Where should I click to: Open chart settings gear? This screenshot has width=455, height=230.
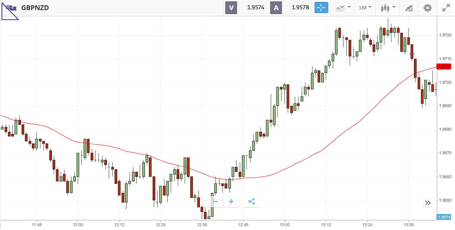pyautogui.click(x=428, y=8)
